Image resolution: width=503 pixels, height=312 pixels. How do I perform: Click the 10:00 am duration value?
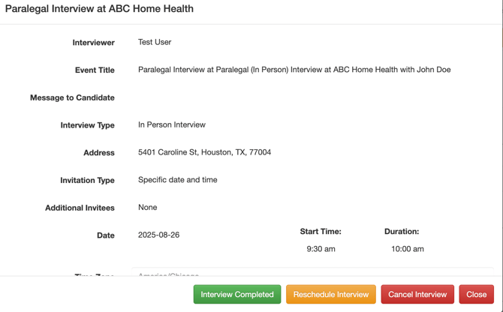407,249
